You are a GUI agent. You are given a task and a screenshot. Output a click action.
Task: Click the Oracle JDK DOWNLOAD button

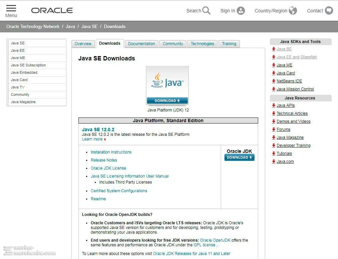[x=239, y=158]
